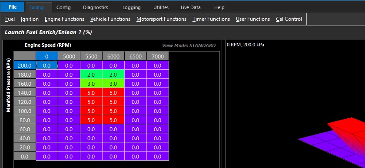Viewport: 365px width, 168px height.
Task: Select the 0 RPM column header
Action: [x=47, y=56]
